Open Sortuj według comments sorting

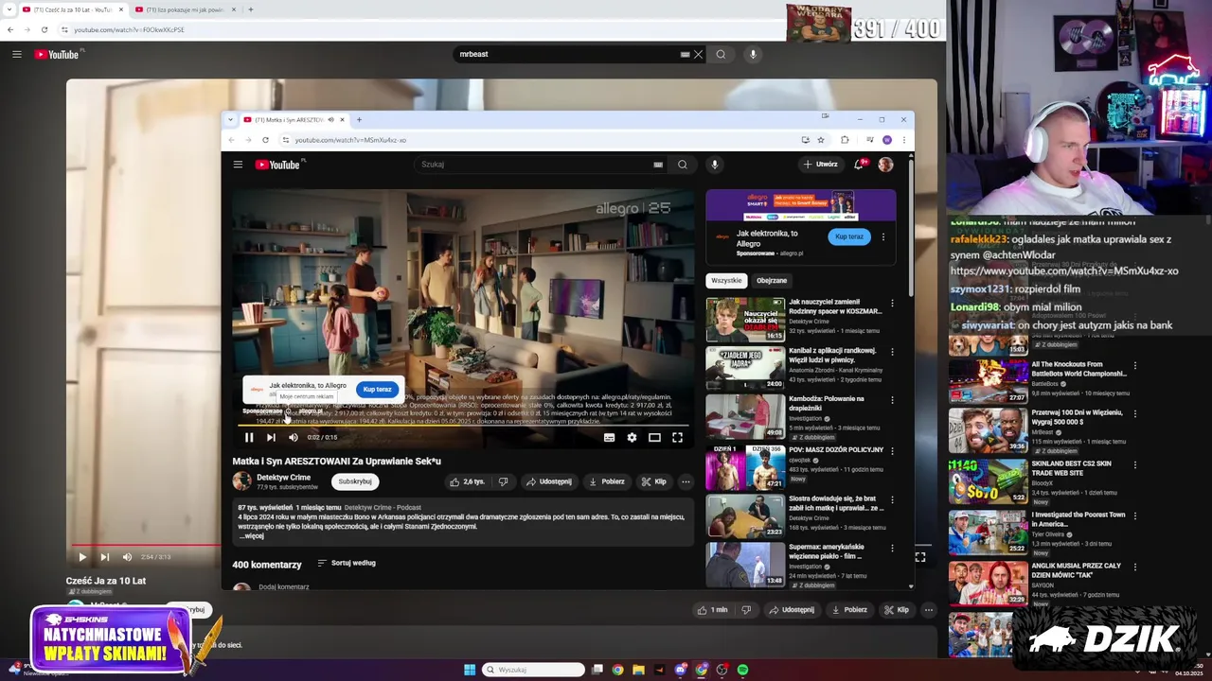pyautogui.click(x=347, y=563)
